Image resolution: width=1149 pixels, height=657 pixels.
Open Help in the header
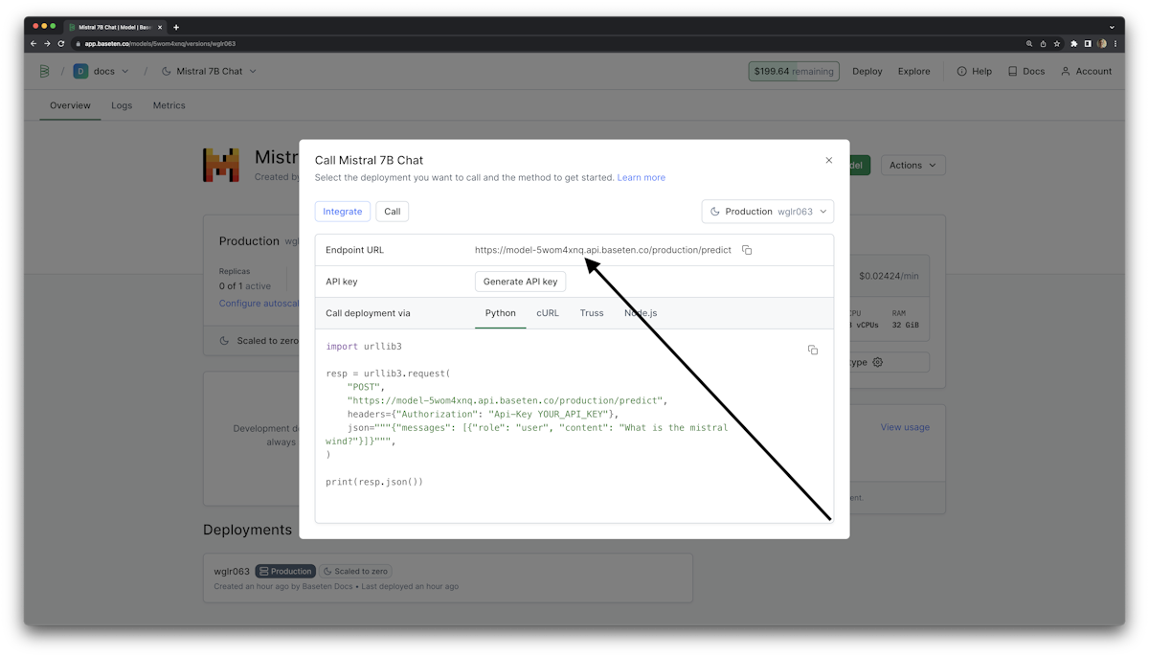click(x=975, y=71)
